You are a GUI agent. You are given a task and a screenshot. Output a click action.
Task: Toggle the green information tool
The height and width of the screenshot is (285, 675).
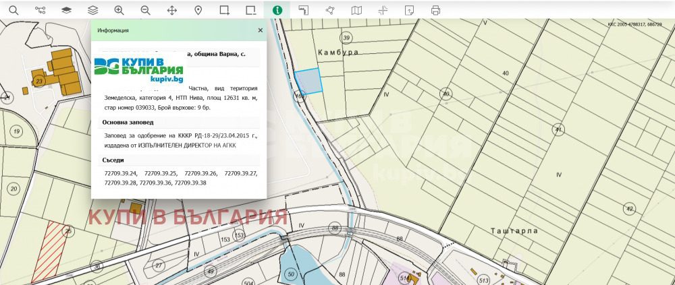[x=277, y=10]
